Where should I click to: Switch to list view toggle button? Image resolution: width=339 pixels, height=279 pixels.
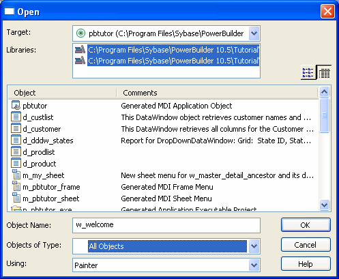[308, 72]
